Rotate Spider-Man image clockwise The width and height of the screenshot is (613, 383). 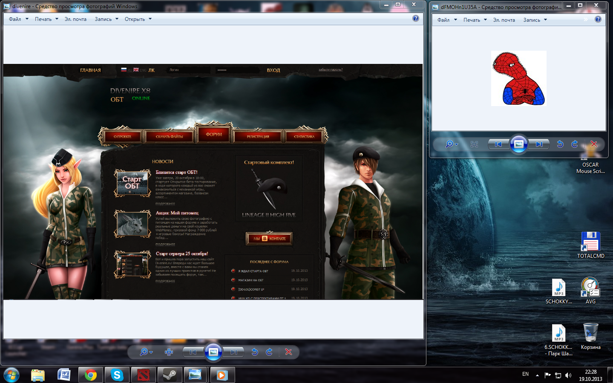click(575, 144)
